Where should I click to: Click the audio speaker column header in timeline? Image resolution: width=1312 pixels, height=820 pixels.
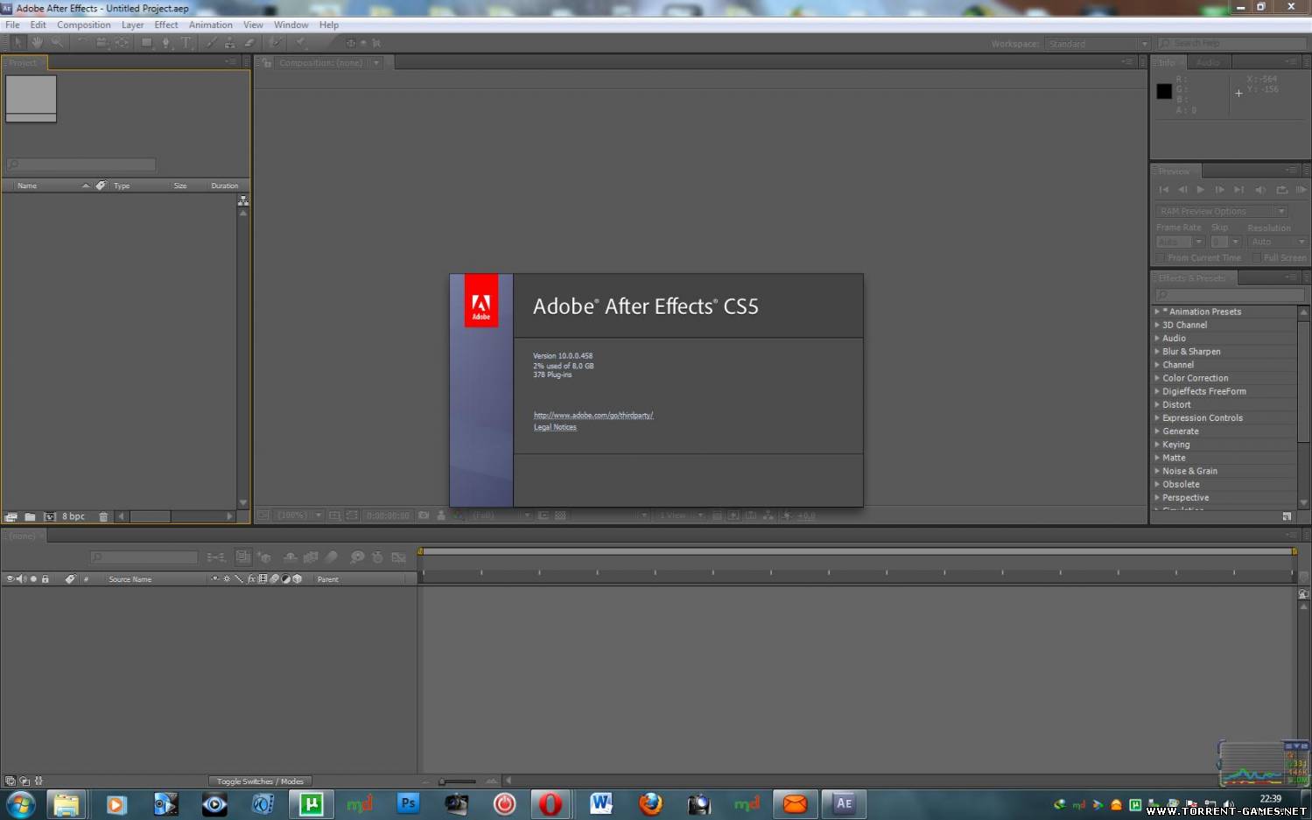pos(21,578)
